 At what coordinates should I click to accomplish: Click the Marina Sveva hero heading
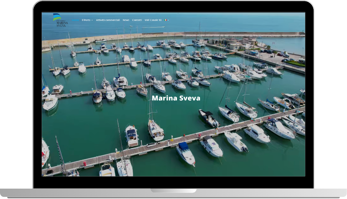click(x=176, y=98)
